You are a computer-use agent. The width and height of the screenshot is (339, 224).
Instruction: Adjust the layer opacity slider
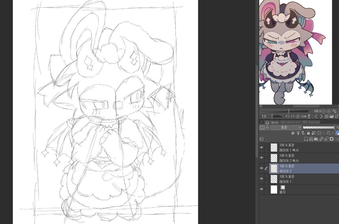(319, 127)
